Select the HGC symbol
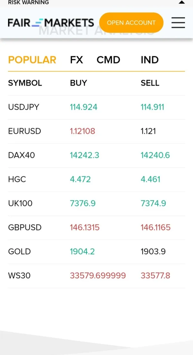Viewport: 193px width, 355px height. (17, 179)
